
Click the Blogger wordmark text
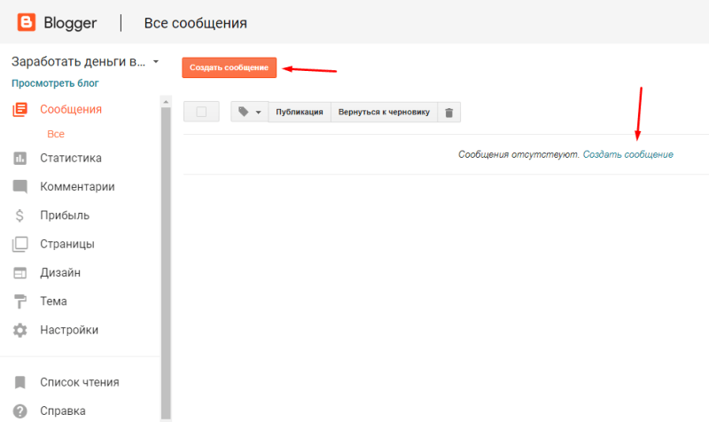coord(70,23)
